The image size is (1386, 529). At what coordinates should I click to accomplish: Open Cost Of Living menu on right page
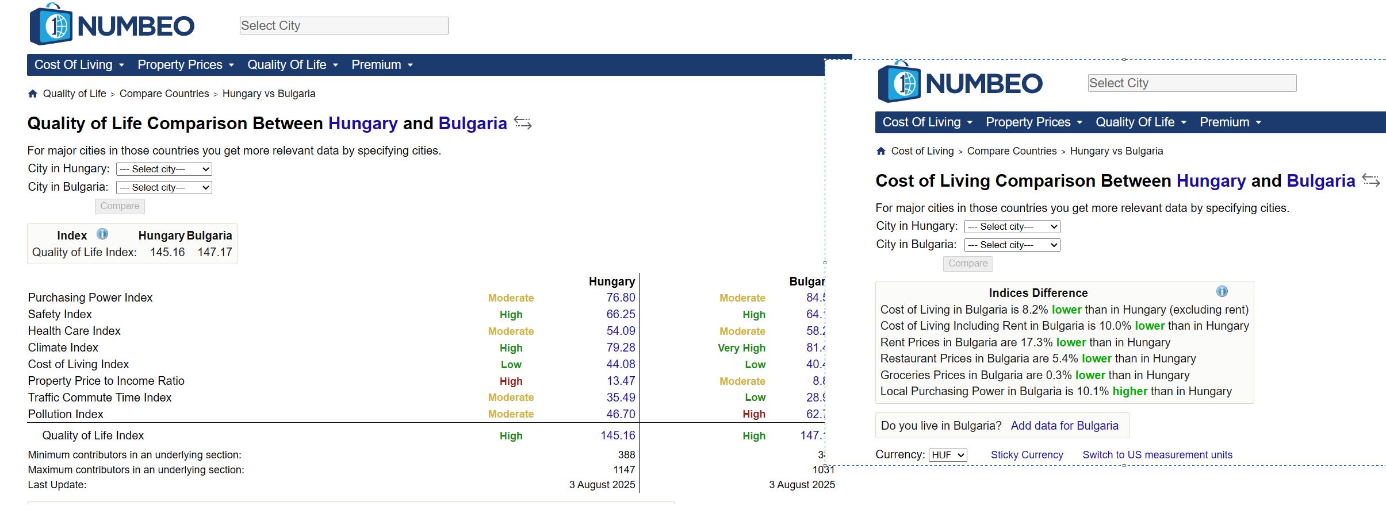[928, 122]
